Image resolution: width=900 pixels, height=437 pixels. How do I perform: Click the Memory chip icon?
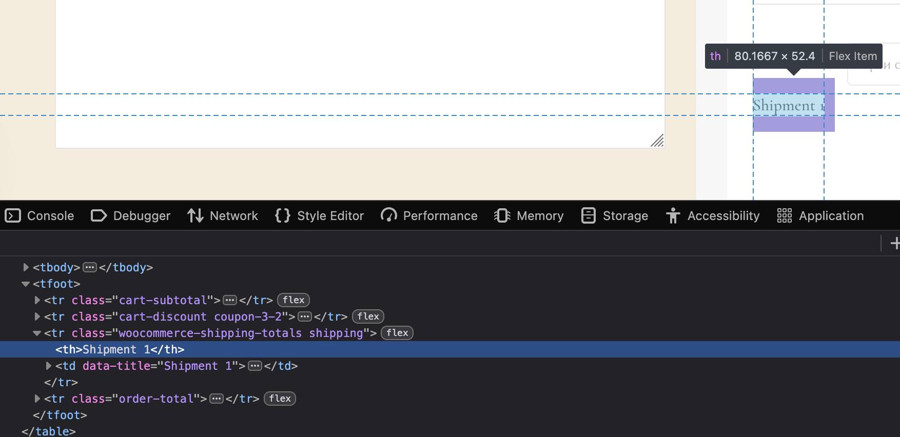pos(502,216)
